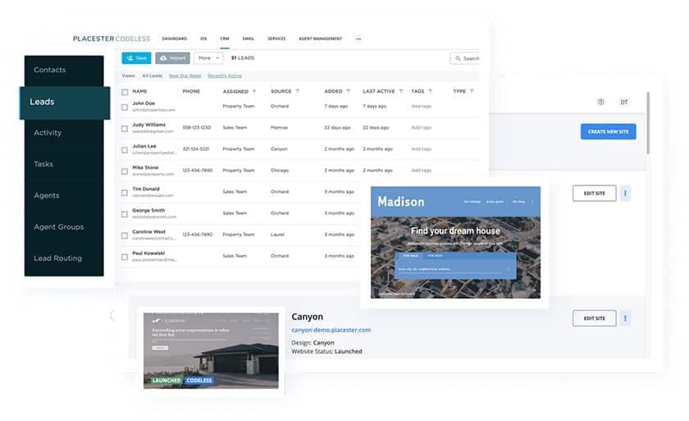Select Leads in the sidebar

click(x=65, y=102)
